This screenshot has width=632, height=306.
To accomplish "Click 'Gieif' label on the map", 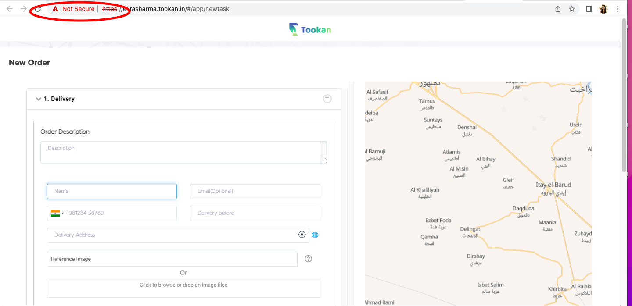I will (508, 180).
